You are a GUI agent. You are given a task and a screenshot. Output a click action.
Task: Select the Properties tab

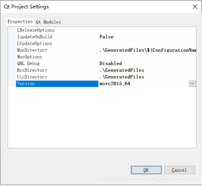[20, 22]
